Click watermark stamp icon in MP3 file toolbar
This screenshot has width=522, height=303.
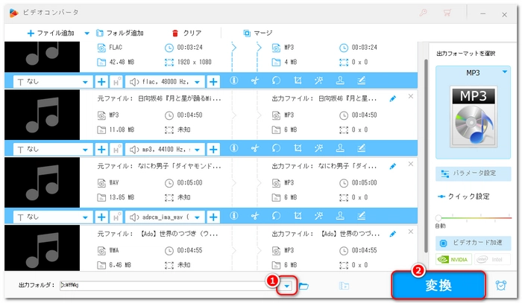(x=339, y=149)
